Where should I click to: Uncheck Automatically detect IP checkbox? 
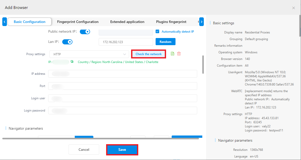pyautogui.click(x=157, y=32)
